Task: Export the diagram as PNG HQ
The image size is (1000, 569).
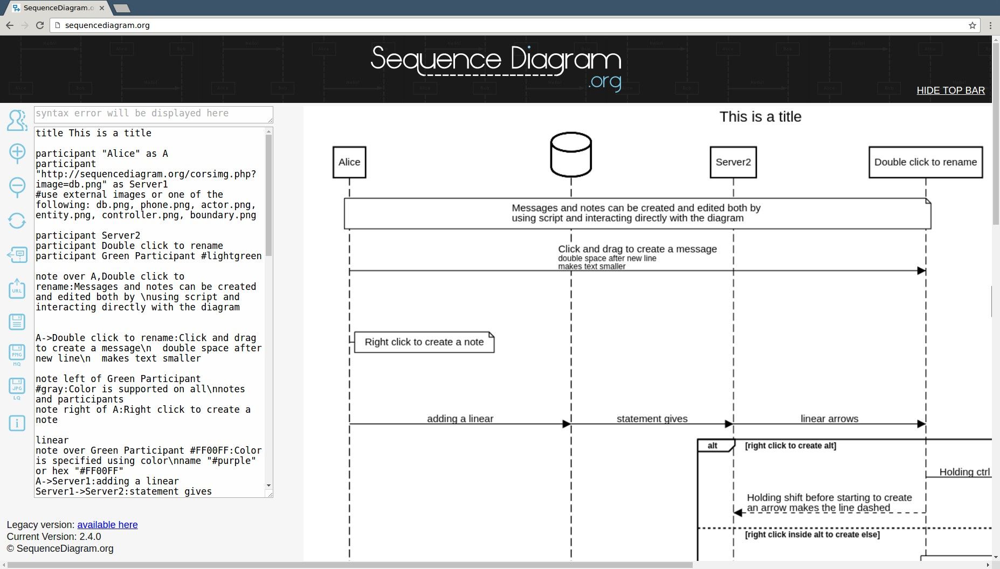Action: pos(17,355)
